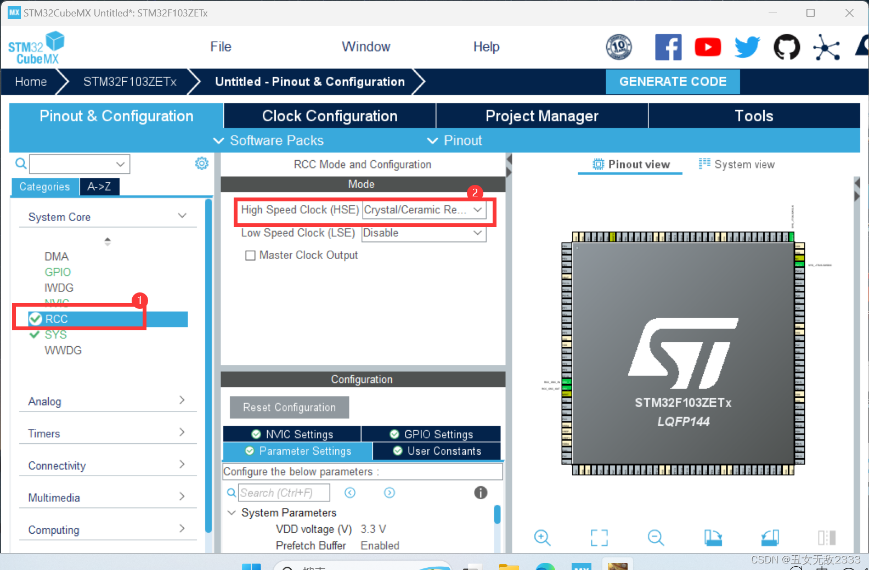Expand the Timers category

click(182, 432)
